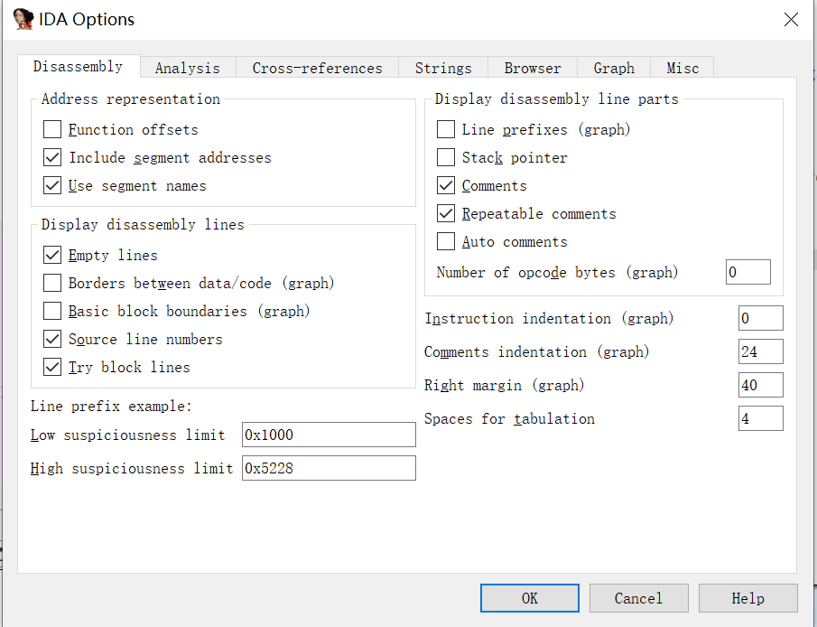Switch to the Disassembly tab

(x=79, y=67)
